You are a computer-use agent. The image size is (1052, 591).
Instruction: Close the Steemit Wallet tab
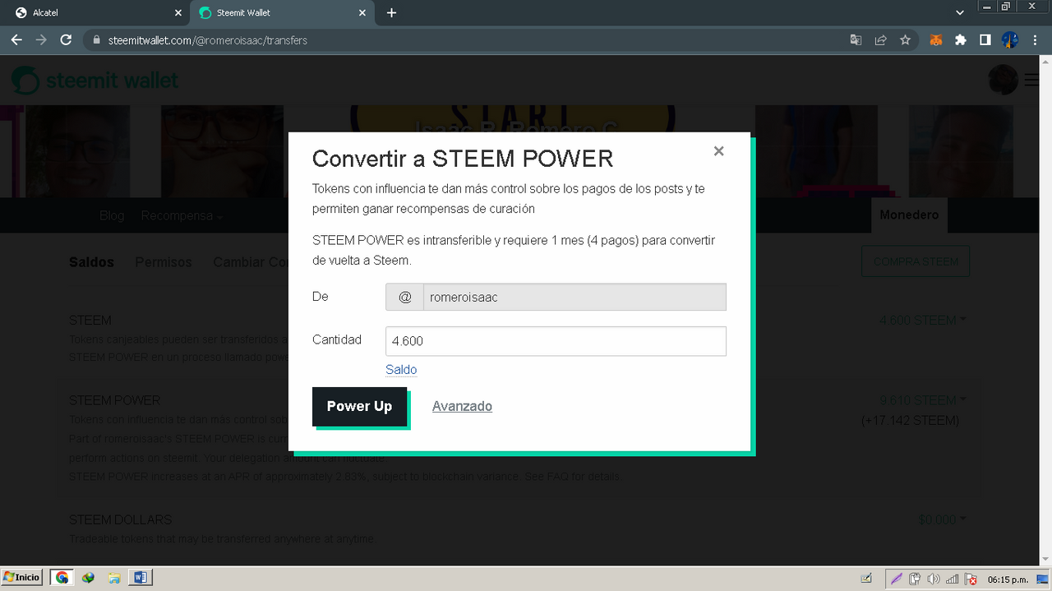coord(364,13)
